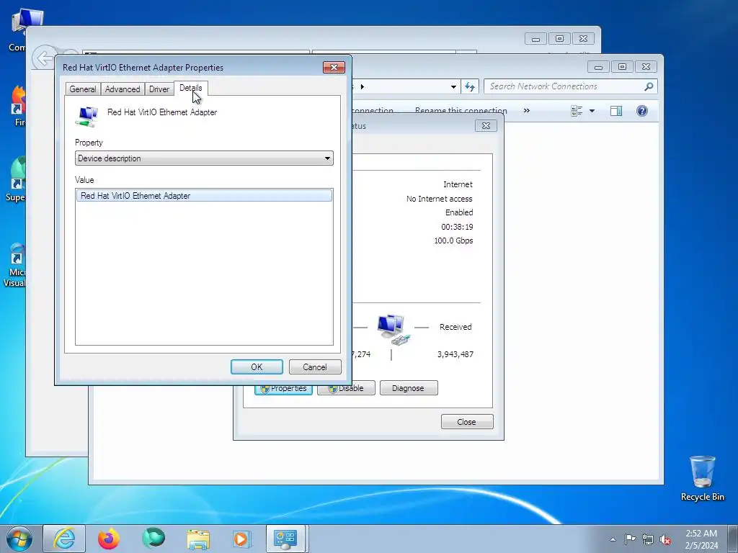Open the Property dropdown list

pyautogui.click(x=204, y=158)
